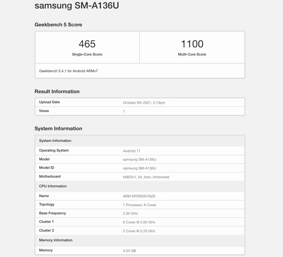This screenshot has height=257, width=283.
Task: Click the Geekbench 5 Score heading
Action: (x=58, y=24)
